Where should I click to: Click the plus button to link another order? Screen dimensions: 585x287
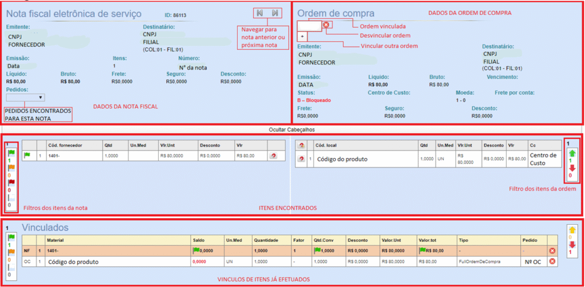pos(303,36)
